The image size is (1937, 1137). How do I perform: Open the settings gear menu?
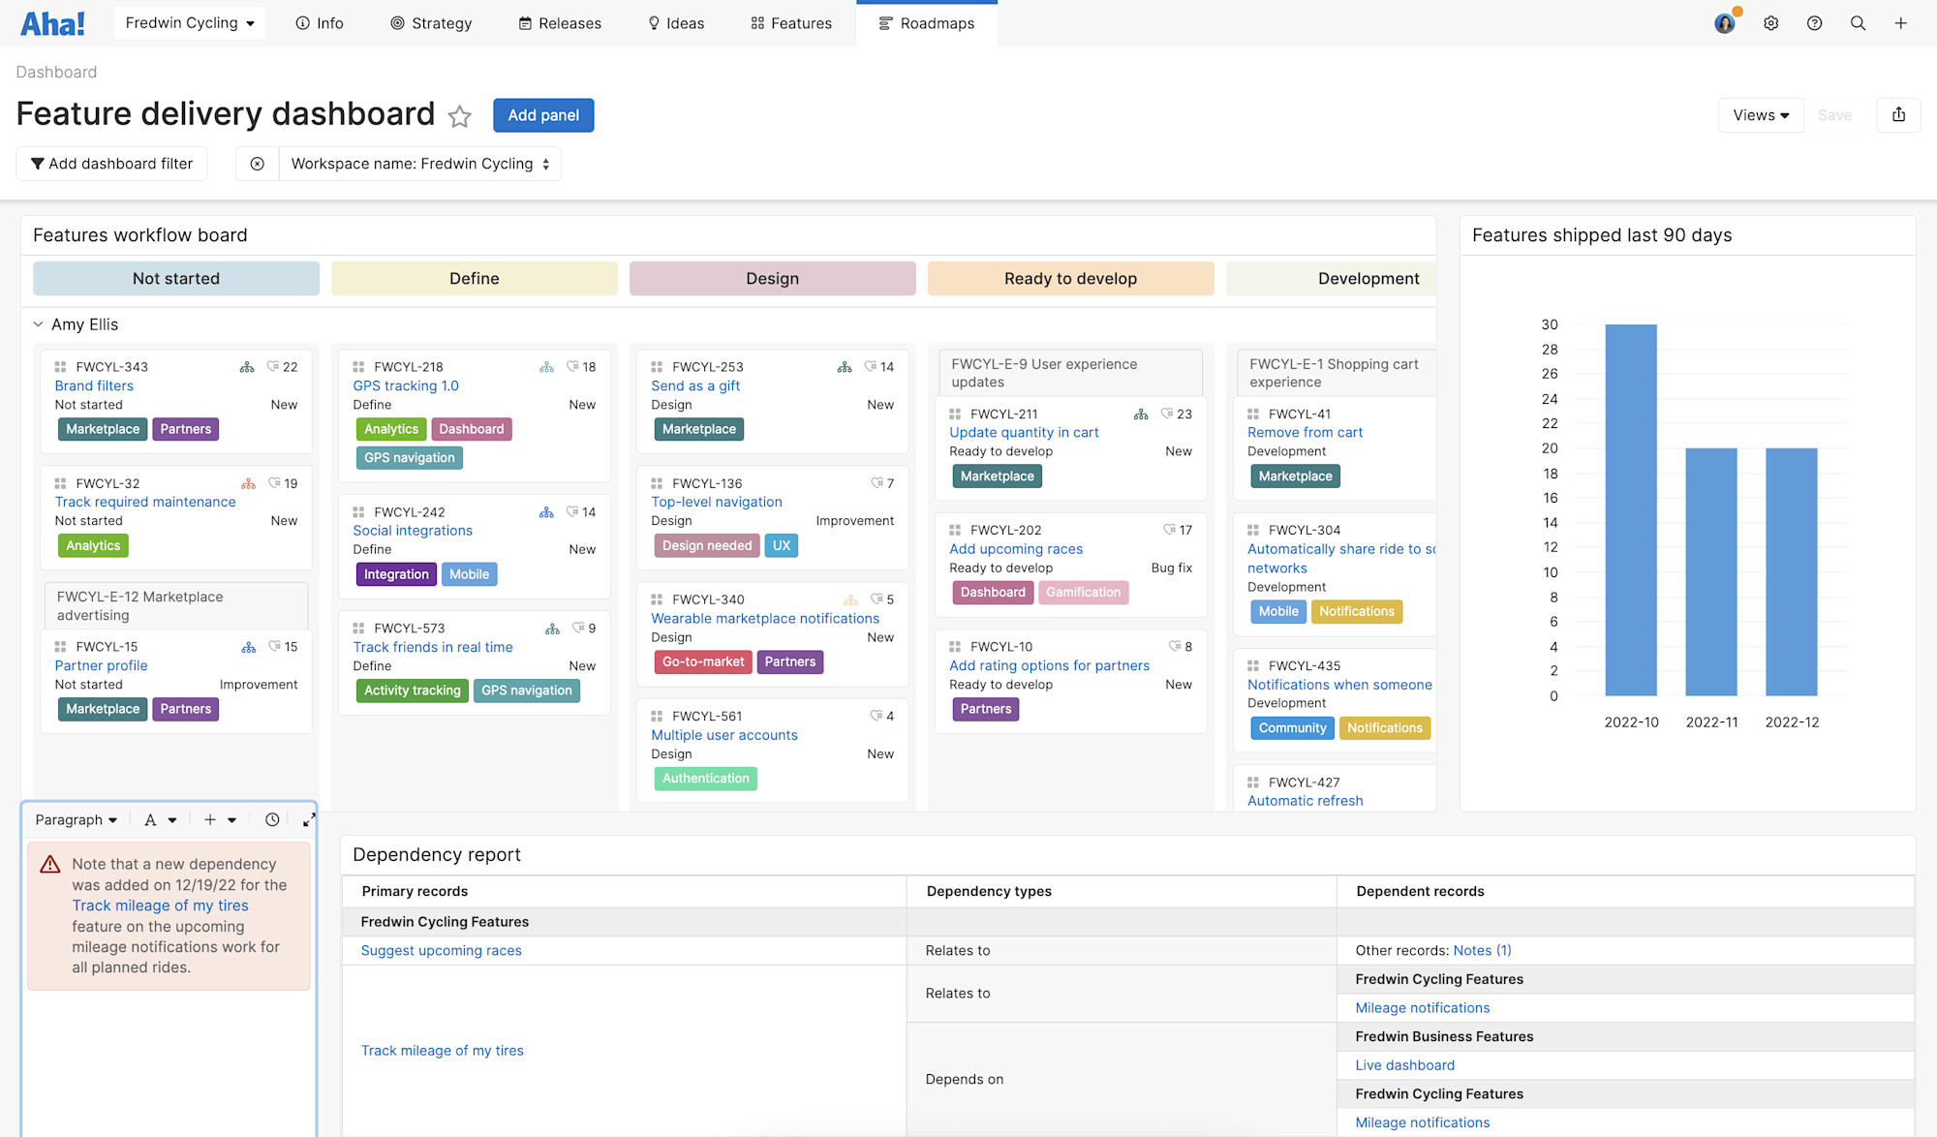coord(1771,22)
